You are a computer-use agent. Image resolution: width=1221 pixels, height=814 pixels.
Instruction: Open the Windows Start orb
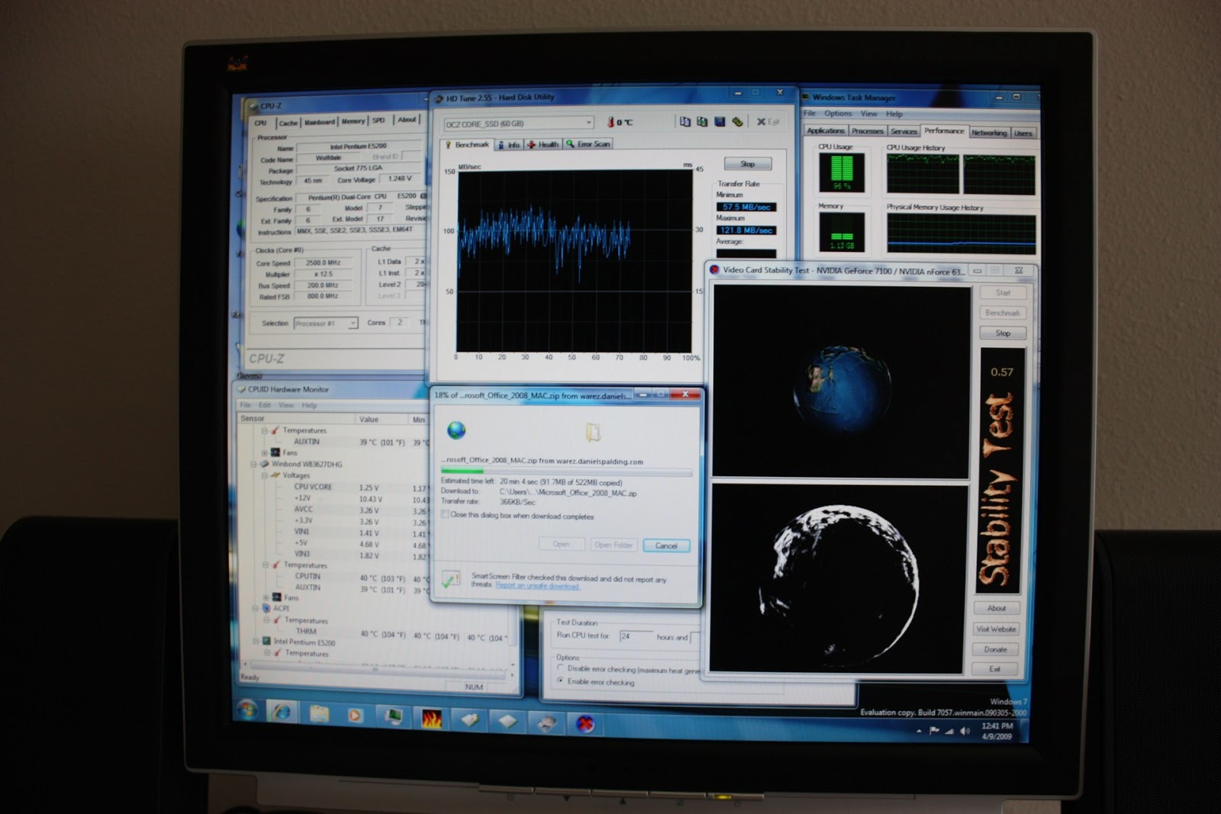[x=246, y=710]
